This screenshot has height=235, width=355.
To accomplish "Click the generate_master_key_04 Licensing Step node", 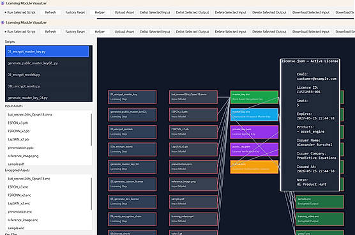I will tap(132, 167).
